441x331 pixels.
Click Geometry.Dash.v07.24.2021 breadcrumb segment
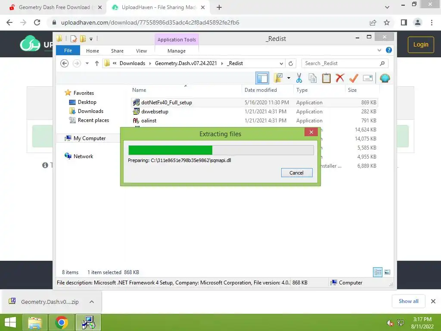point(186,63)
